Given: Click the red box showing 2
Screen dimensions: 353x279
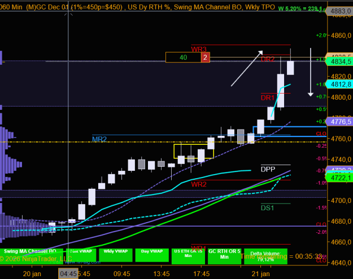Looking at the screenshot, I should tap(206, 57).
